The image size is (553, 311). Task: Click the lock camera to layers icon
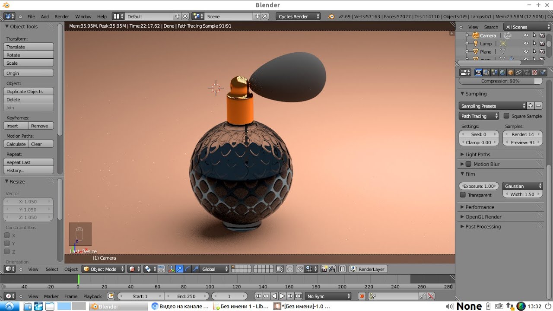280,269
